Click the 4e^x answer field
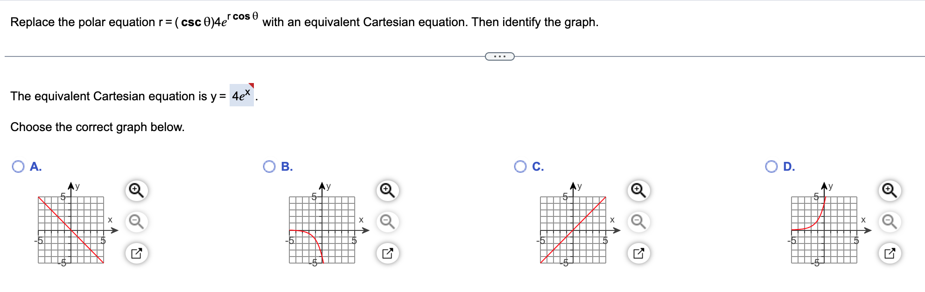Screen dimensions: 925x292 coord(242,95)
